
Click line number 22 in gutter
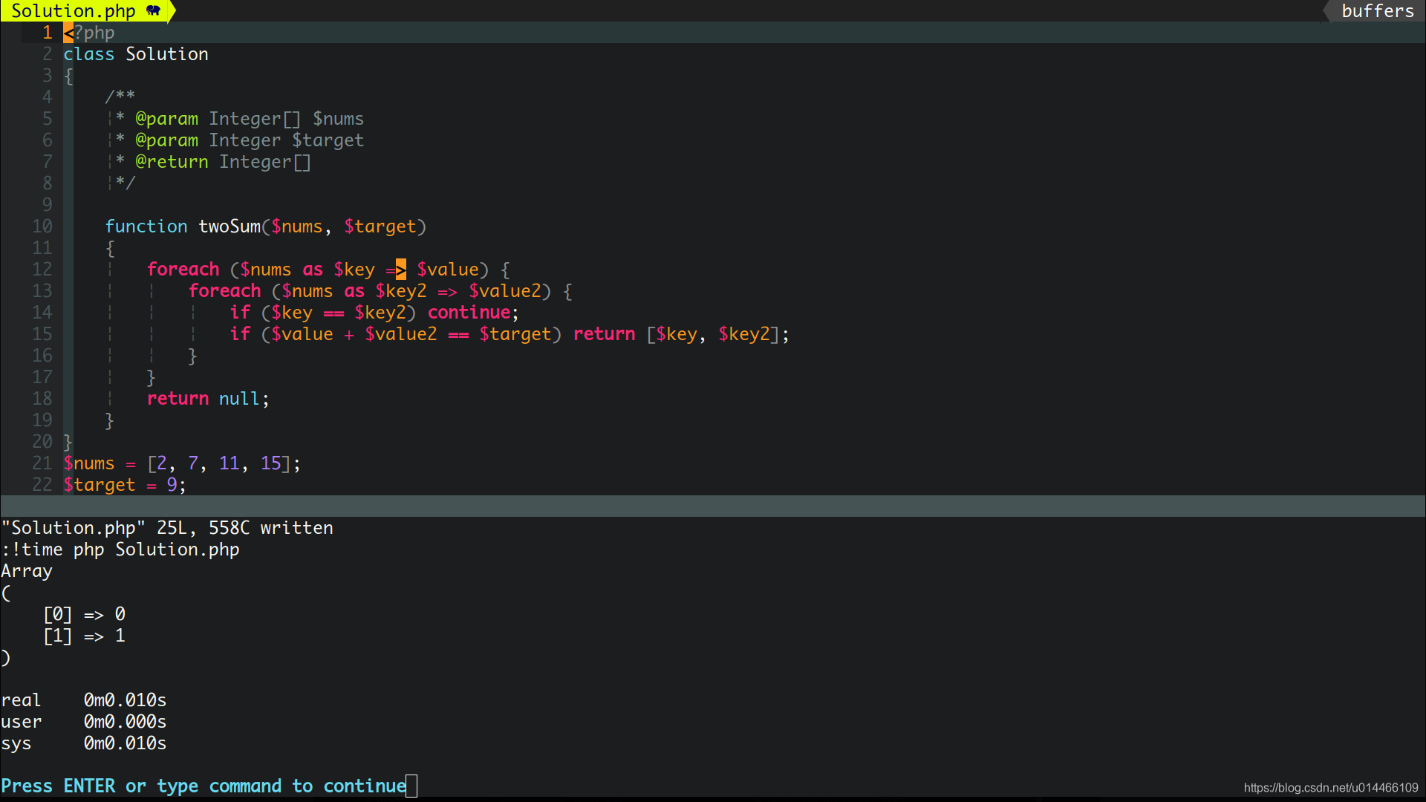click(42, 485)
